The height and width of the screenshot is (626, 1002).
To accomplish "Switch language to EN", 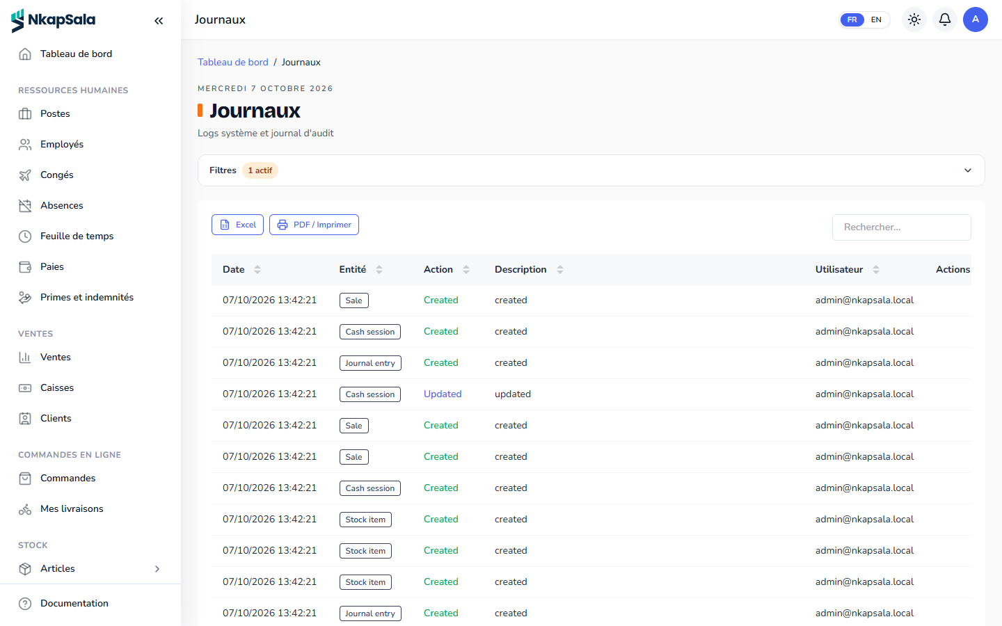I will pos(876,19).
